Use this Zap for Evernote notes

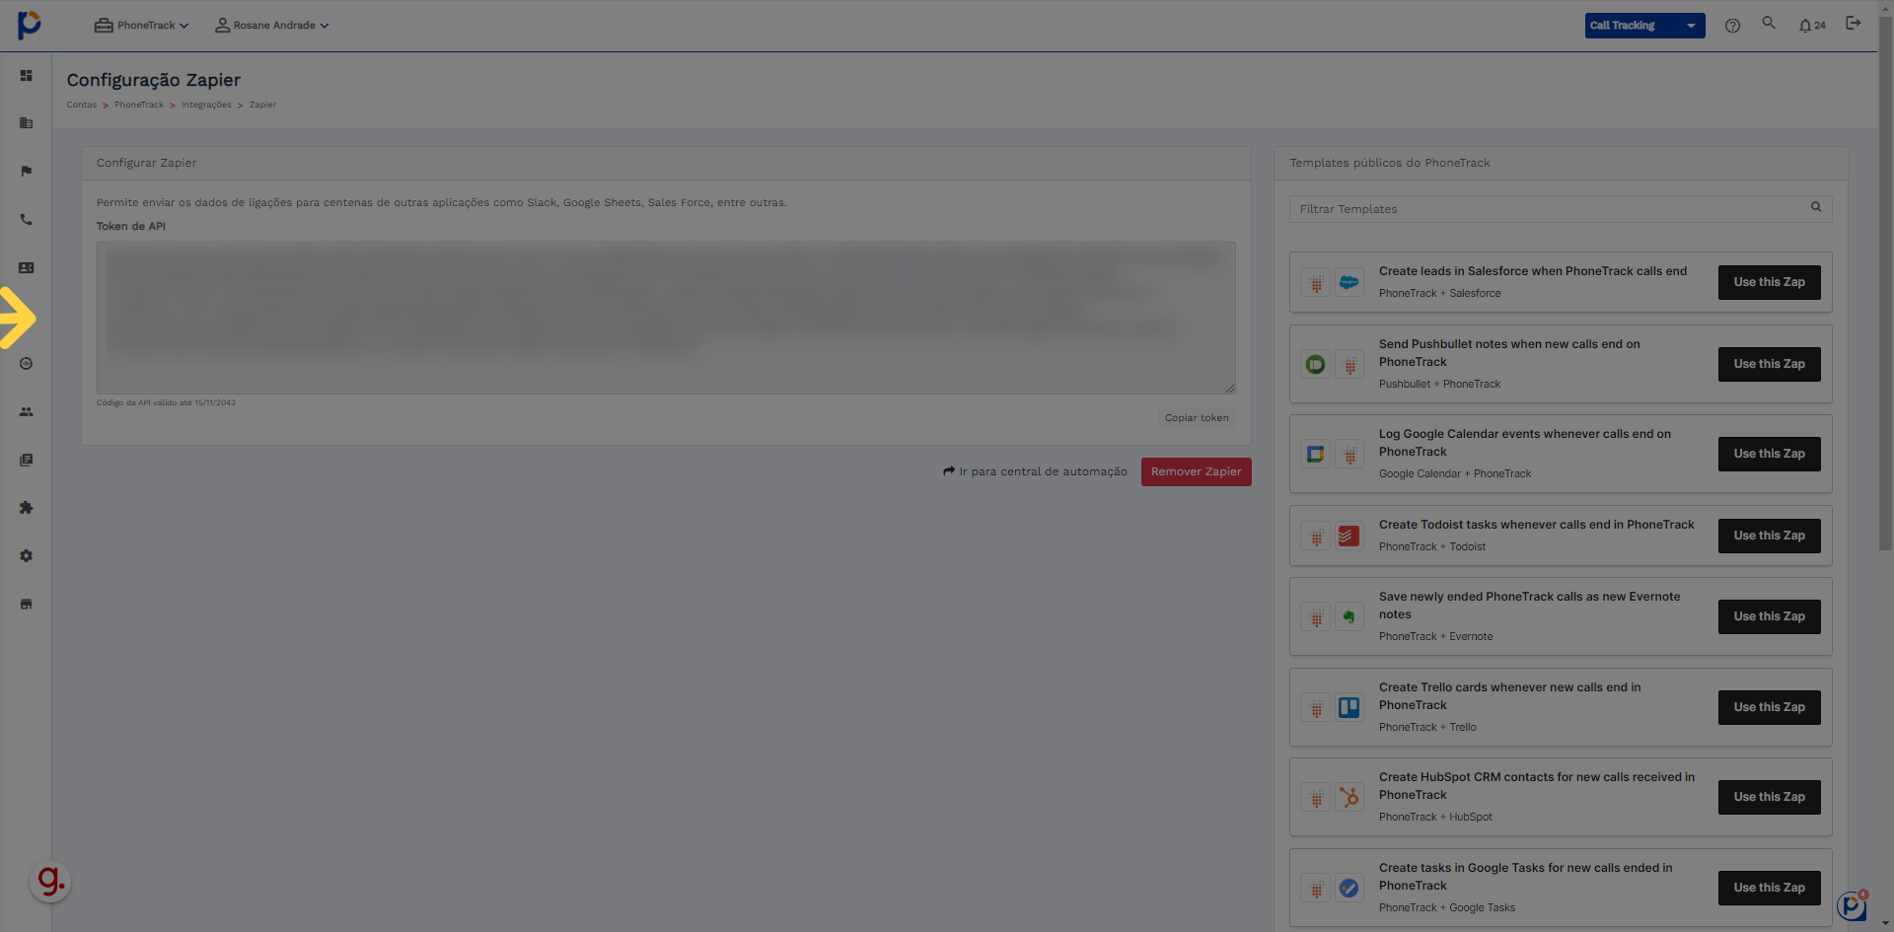click(x=1769, y=616)
